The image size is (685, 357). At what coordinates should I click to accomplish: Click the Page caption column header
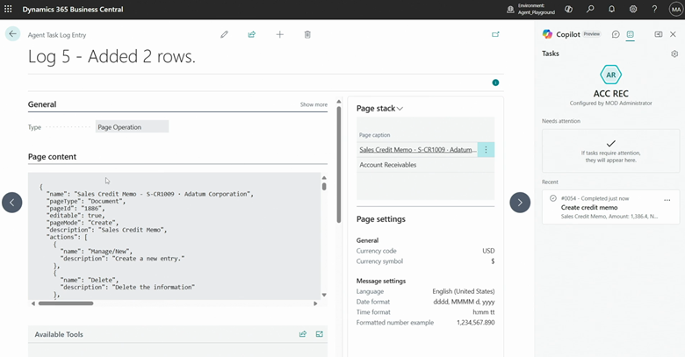point(374,135)
